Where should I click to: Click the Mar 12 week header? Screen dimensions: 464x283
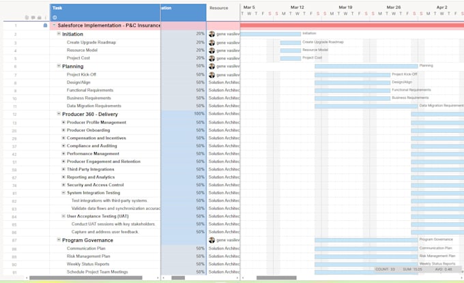(x=297, y=7)
